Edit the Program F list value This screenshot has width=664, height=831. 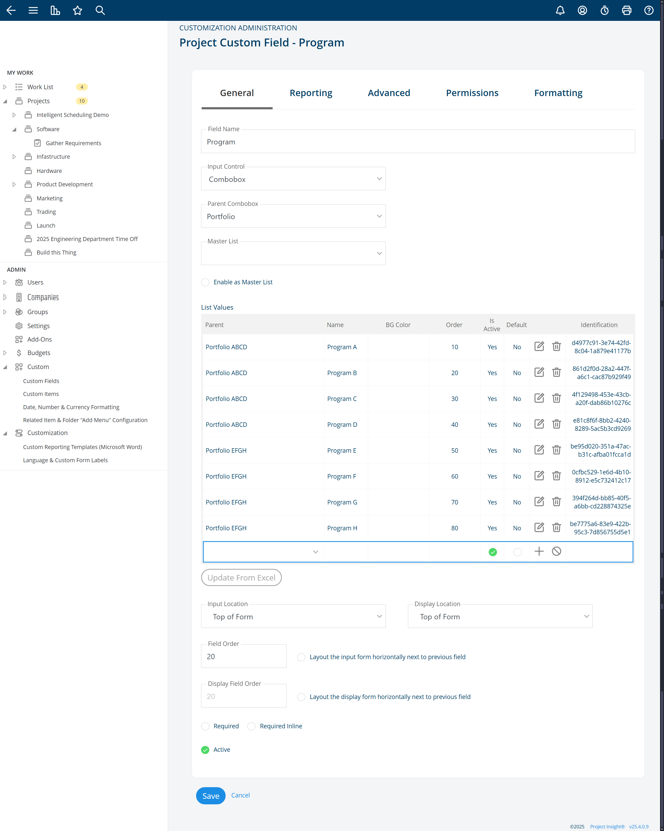pyautogui.click(x=539, y=476)
